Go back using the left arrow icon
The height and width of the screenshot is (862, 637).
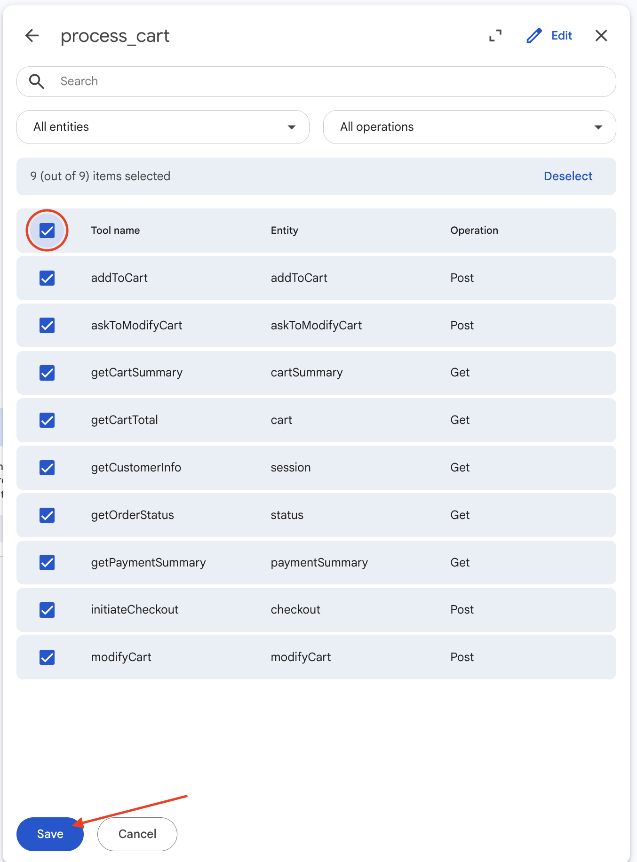(32, 35)
